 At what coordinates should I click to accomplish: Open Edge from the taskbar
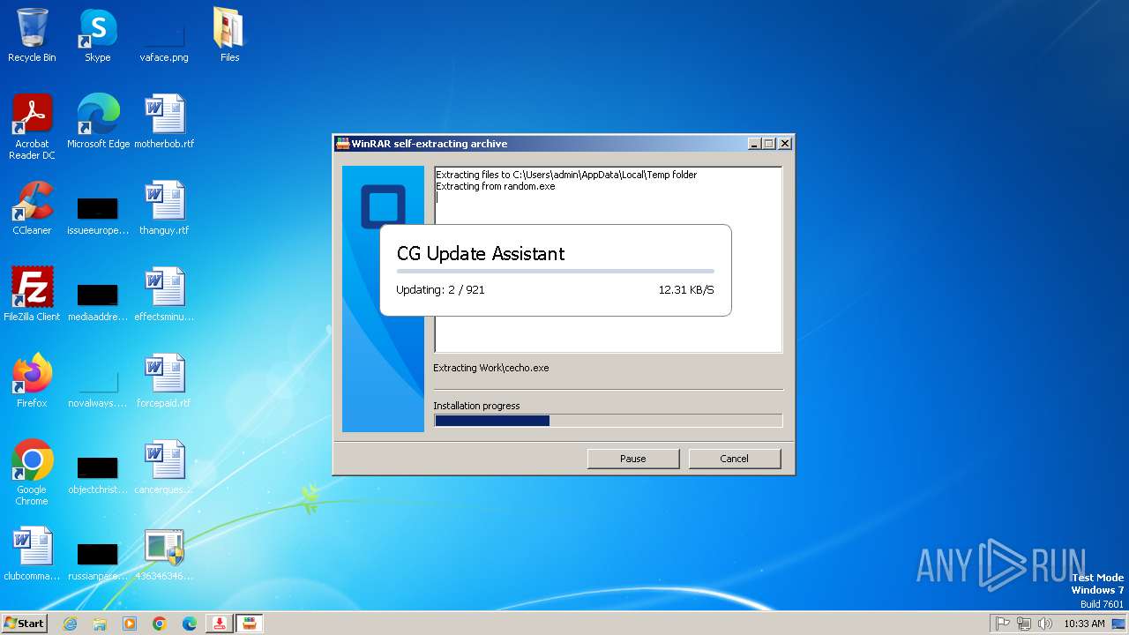coord(190,624)
